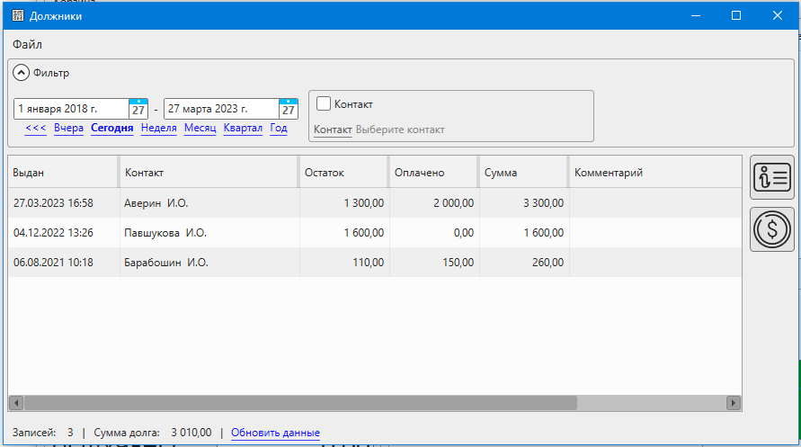Sort table by the Остаток column header

pyautogui.click(x=342, y=172)
